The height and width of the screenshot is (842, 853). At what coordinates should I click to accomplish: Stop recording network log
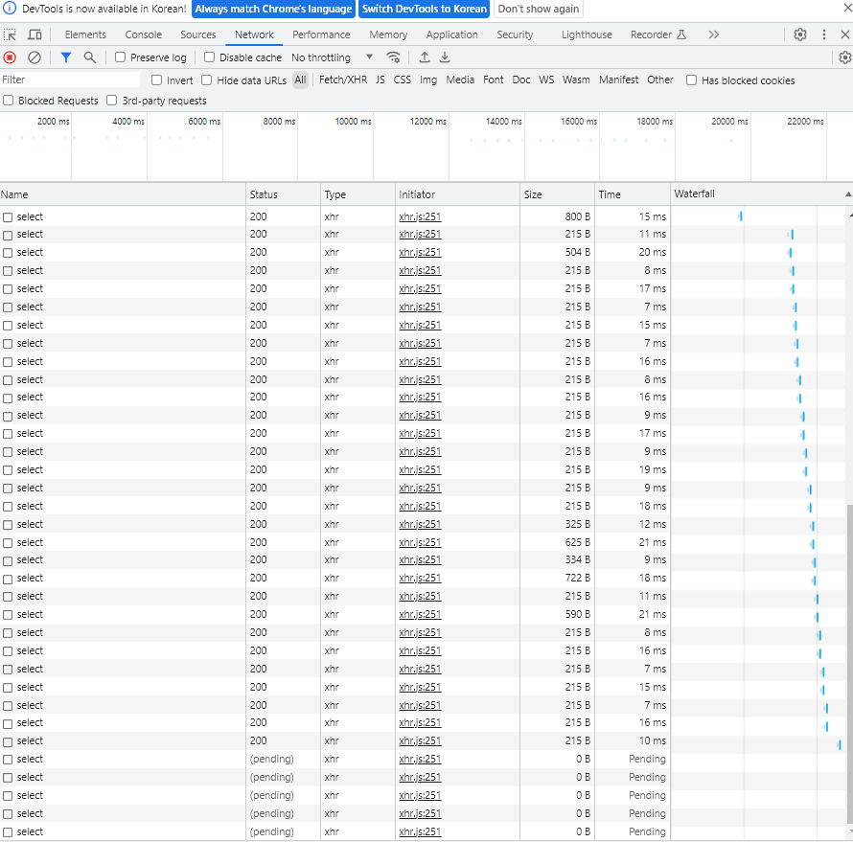(10, 57)
